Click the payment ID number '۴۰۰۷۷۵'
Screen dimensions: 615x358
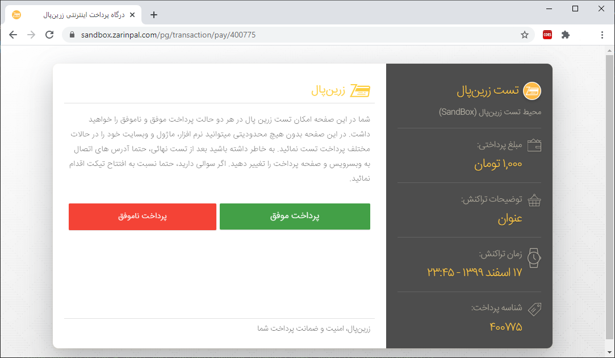coord(506,327)
